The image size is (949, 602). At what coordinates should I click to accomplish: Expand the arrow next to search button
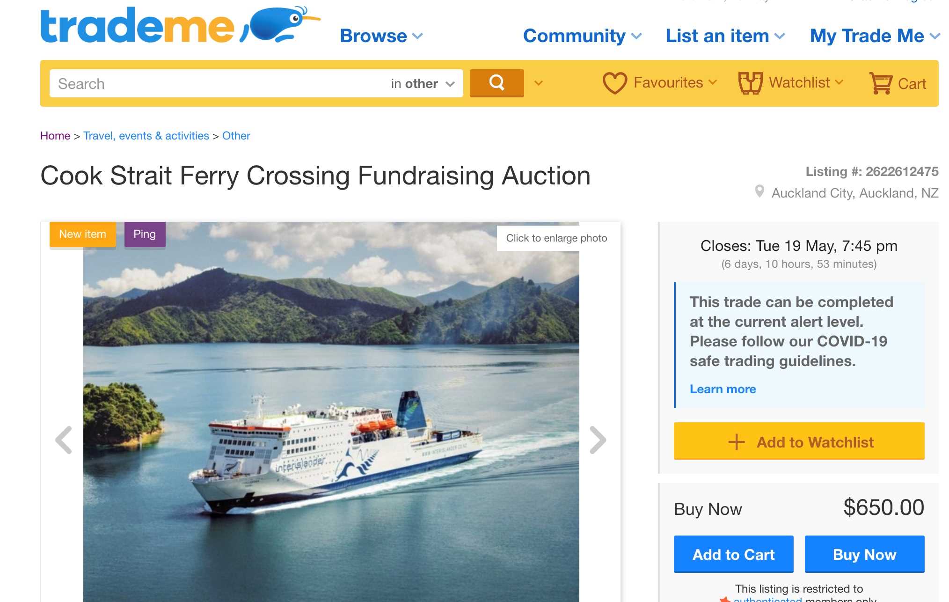click(539, 83)
